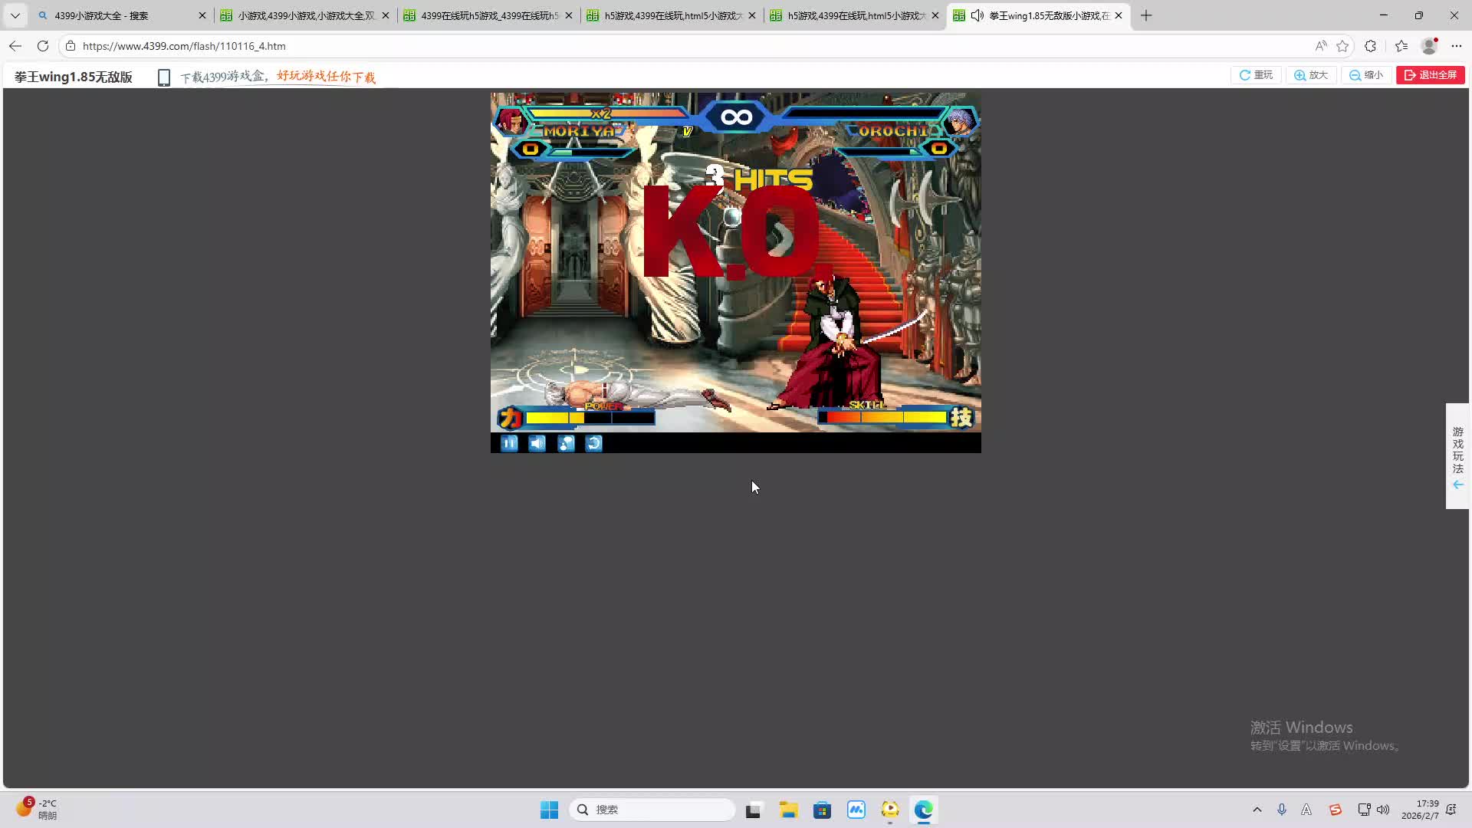
Task: Click 放大 to enlarge the game
Action: (x=1311, y=75)
